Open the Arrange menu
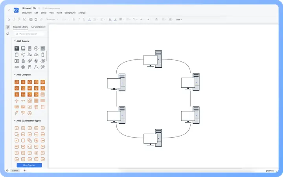This screenshot has width=283, height=177. (82, 13)
